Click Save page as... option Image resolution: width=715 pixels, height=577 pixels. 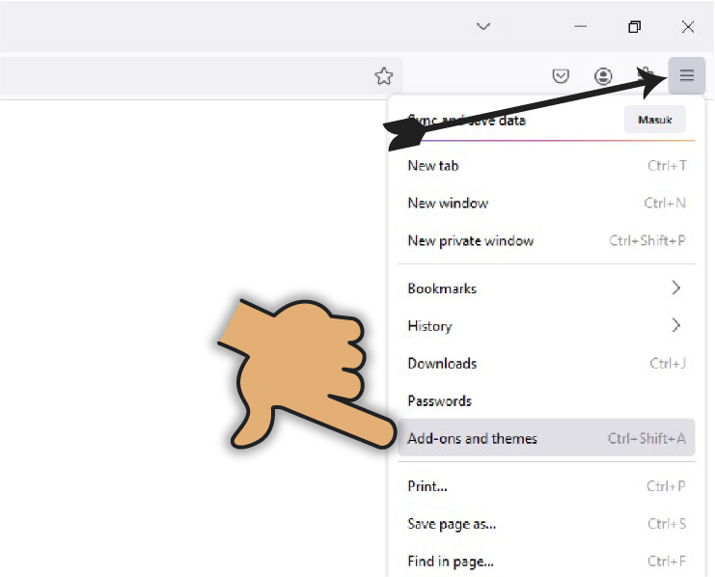(x=452, y=524)
